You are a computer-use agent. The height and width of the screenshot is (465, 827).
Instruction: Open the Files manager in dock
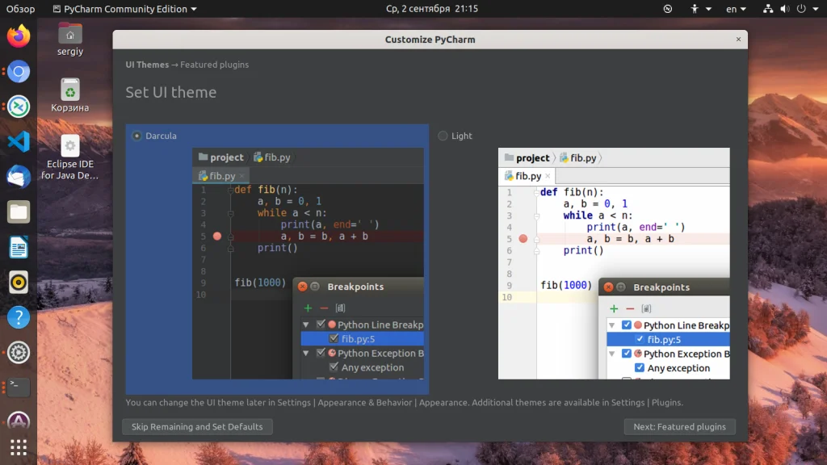[x=19, y=212]
